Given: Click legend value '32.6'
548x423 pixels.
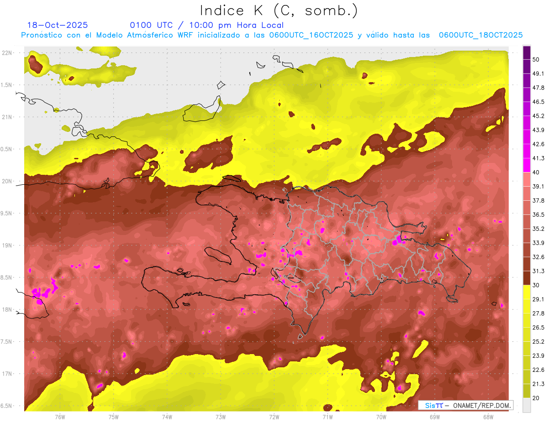Looking at the screenshot, I should [538, 257].
